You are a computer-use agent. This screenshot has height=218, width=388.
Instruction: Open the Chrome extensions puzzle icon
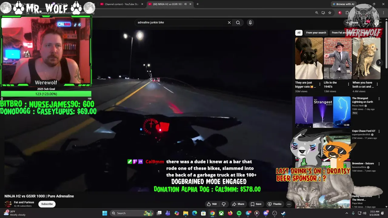[347, 13]
